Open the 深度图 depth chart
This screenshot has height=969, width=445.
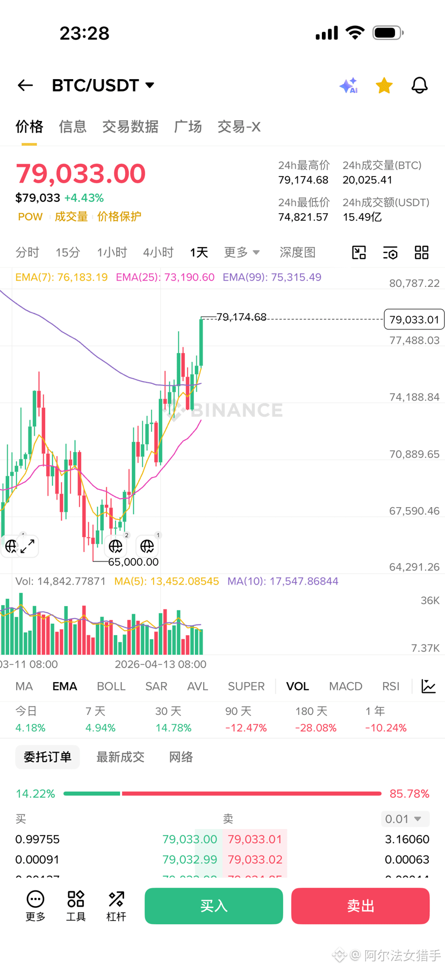tap(297, 252)
